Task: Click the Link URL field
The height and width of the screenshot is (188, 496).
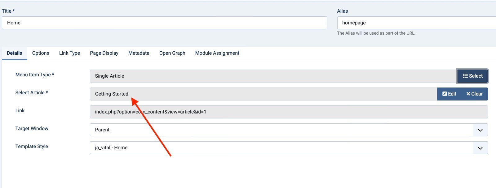Action: point(289,112)
